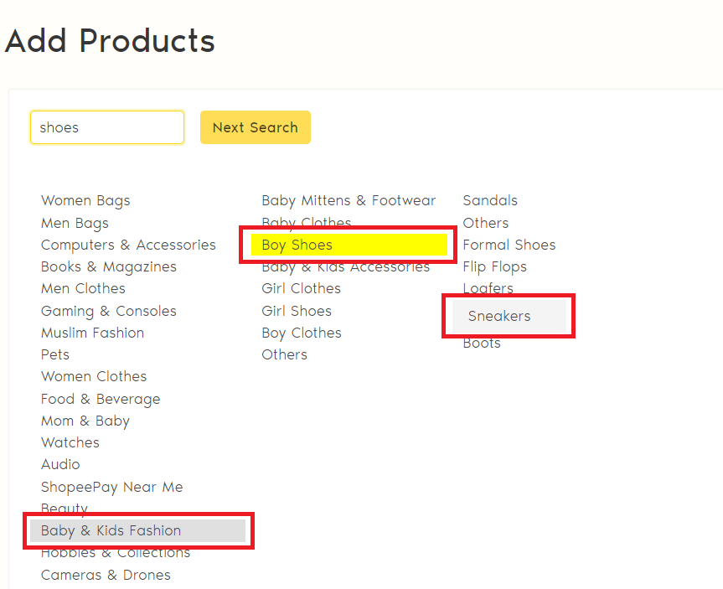This screenshot has height=589, width=723.
Task: Select Sandals shoe type
Action: pyautogui.click(x=490, y=200)
